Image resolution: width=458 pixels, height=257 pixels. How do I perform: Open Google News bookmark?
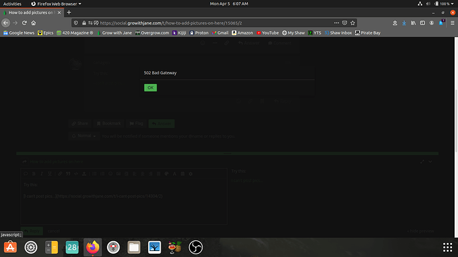(19, 33)
